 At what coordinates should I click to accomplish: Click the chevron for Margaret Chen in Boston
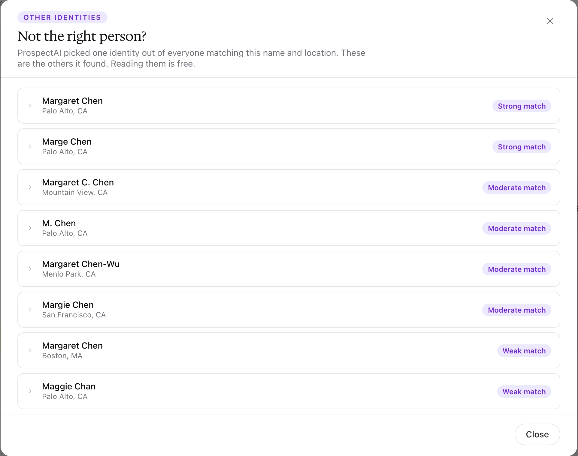[30, 350]
